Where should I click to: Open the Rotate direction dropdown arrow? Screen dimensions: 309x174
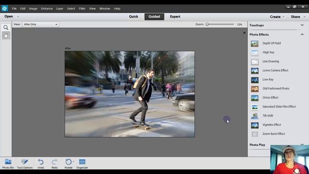point(73,161)
